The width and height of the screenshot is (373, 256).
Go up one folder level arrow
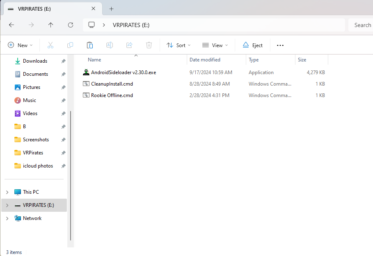(x=51, y=25)
